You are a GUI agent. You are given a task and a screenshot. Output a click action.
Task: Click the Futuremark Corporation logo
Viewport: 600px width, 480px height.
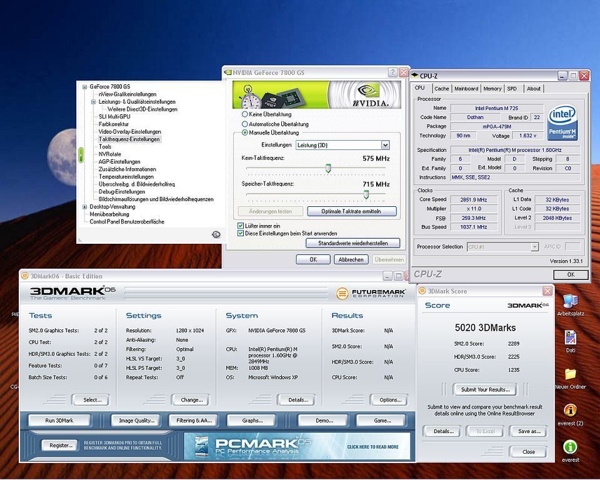coord(371,294)
